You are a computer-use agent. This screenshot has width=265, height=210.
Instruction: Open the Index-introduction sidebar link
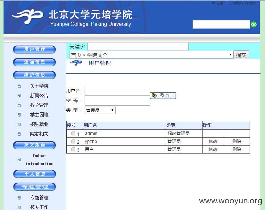coord(39,160)
